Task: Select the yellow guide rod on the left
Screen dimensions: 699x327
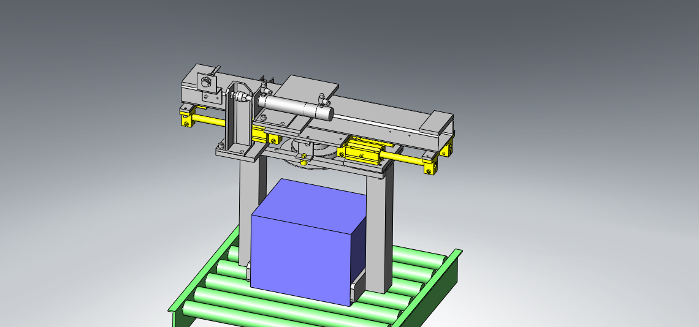Action: tap(210, 119)
